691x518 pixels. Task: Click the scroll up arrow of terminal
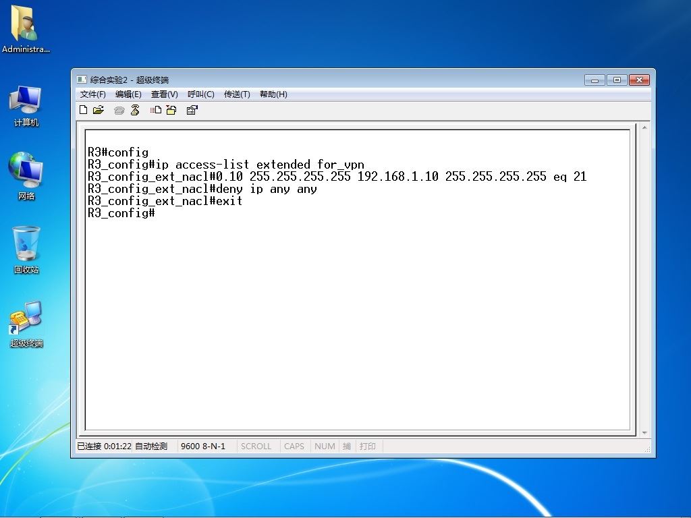[644, 127]
